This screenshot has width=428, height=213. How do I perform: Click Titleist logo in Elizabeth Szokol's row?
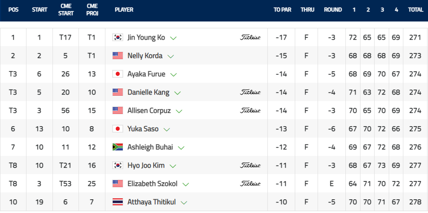point(251,184)
